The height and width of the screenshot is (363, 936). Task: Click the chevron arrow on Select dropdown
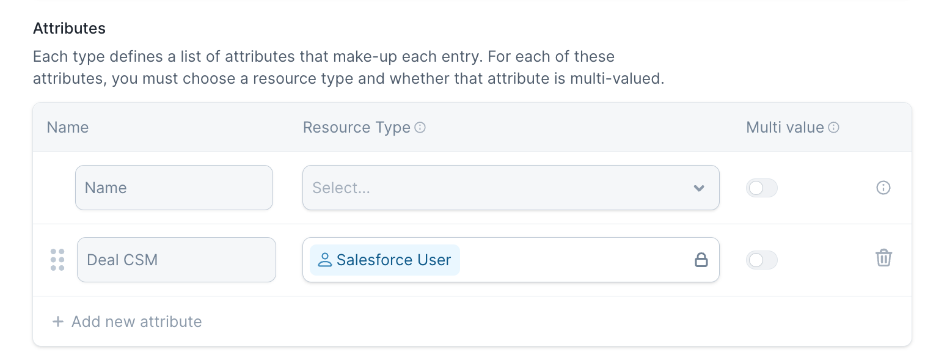pos(699,188)
